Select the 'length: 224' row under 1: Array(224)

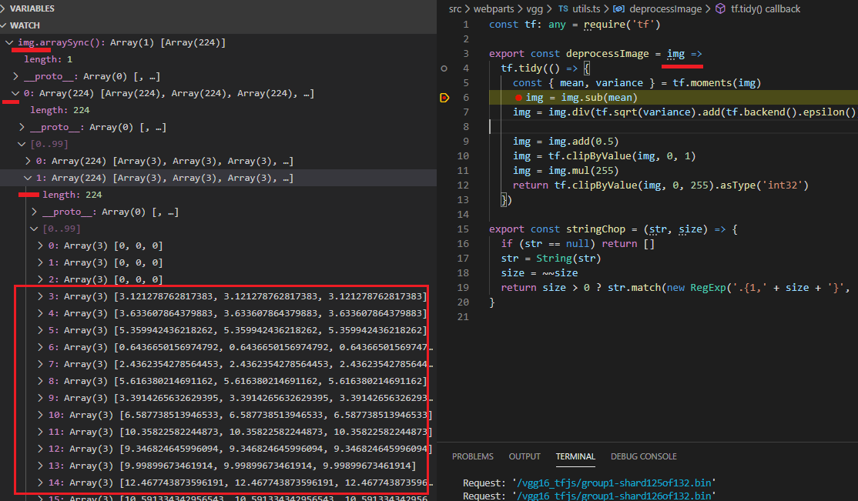click(218, 195)
